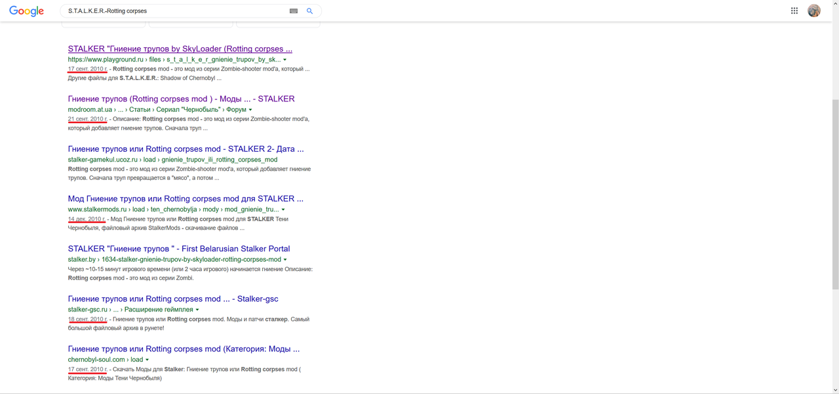Open the Stalker-gsc result title
Image resolution: width=839 pixels, height=394 pixels.
(173, 299)
